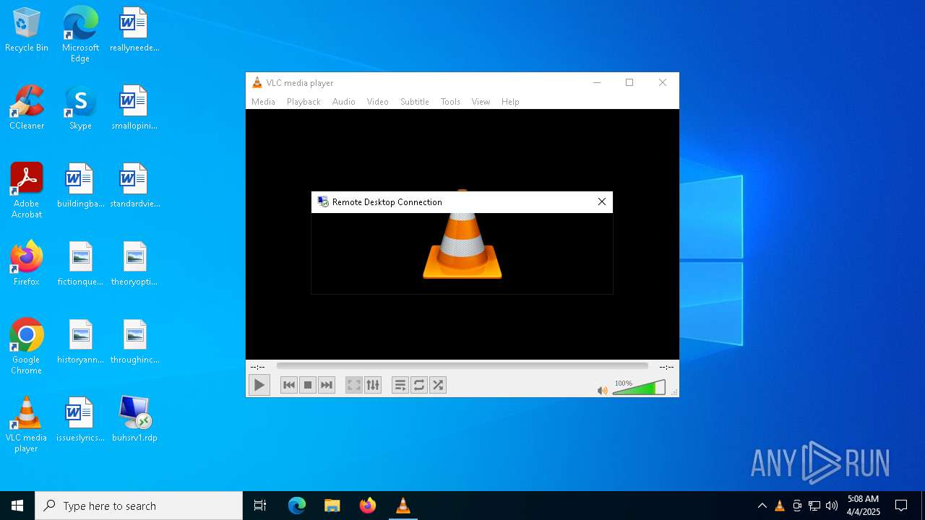Skip to next media in VLC
Image resolution: width=925 pixels, height=520 pixels.
click(327, 385)
